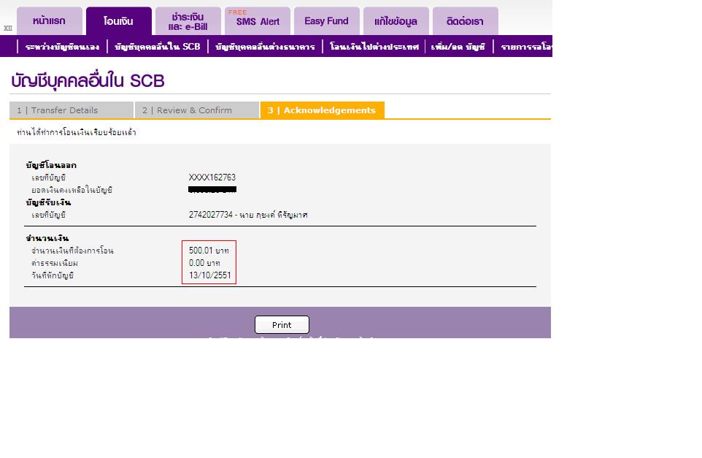Viewport: 702px width, 458px height.
Task: Select the โอนเงิน transfer tab
Action: [x=119, y=21]
